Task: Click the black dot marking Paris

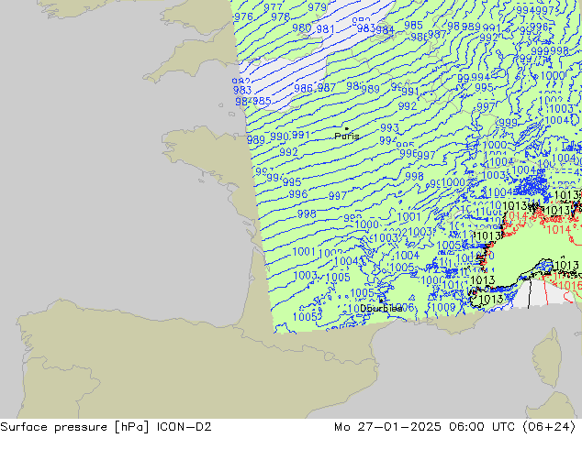Action: click(x=347, y=129)
